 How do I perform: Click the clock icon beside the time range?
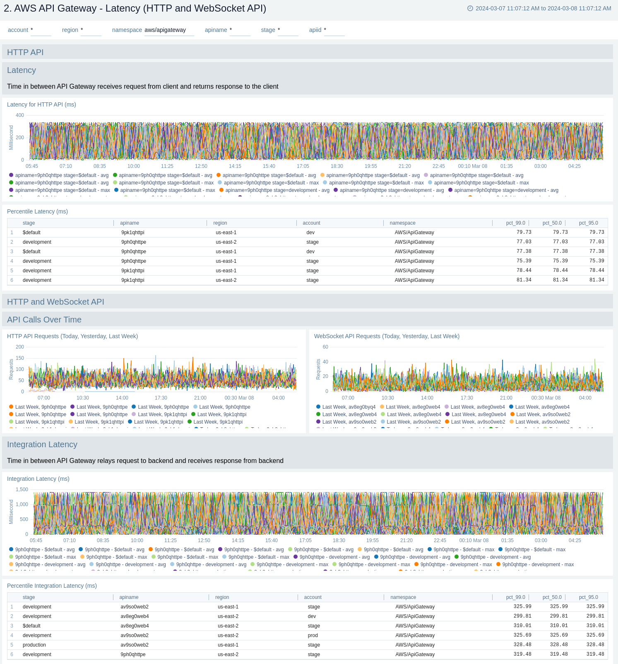(470, 8)
